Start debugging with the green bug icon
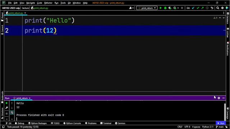The height and width of the screenshot is (129, 230). coord(165,8)
